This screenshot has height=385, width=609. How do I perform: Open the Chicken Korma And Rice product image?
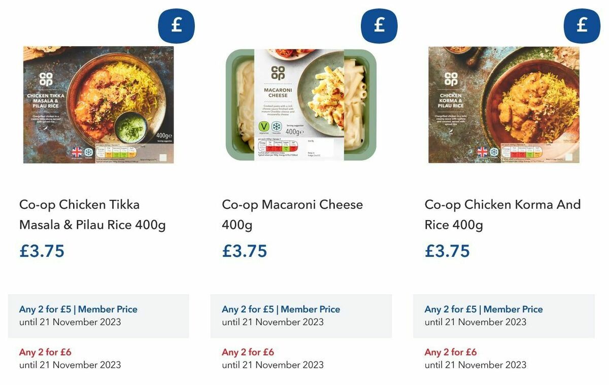504,105
